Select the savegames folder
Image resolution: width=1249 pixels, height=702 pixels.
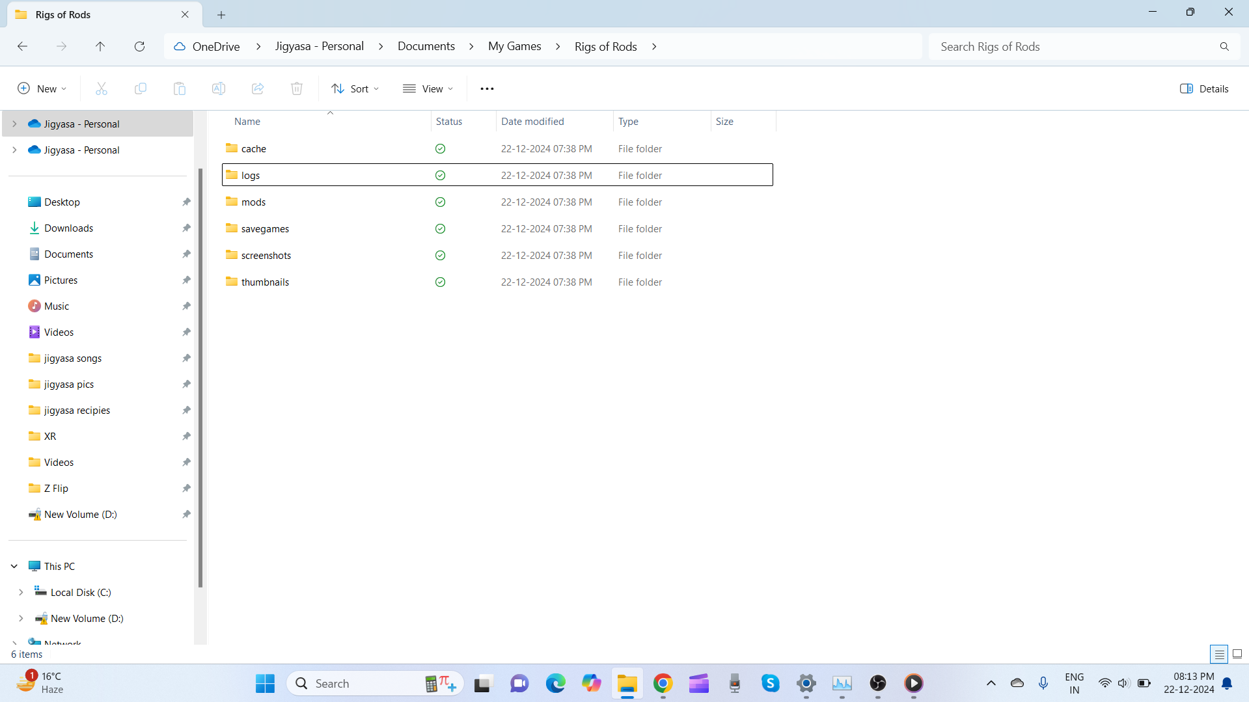click(497, 228)
